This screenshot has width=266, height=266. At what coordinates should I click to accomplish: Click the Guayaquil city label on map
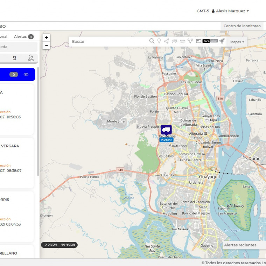209,177
